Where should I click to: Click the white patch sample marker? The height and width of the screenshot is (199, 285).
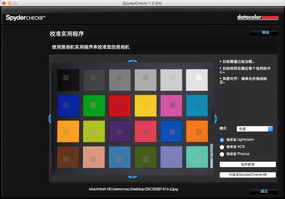199,78
